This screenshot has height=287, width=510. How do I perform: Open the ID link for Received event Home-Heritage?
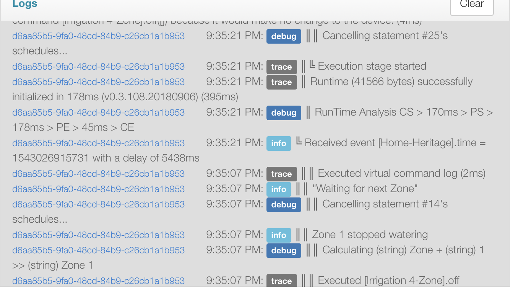click(x=98, y=143)
